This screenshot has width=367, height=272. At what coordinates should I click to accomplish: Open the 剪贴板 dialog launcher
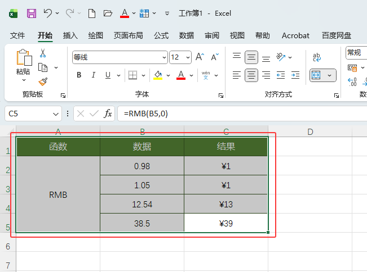63,95
